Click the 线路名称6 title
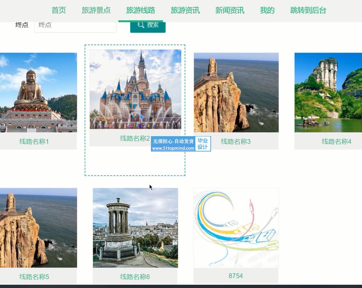 135,277
